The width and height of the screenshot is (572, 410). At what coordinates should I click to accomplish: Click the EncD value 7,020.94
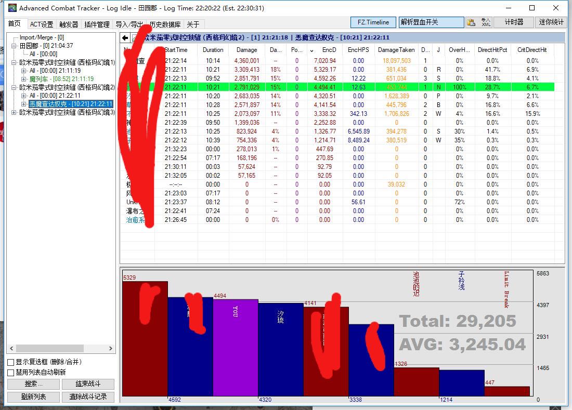pyautogui.click(x=324, y=61)
